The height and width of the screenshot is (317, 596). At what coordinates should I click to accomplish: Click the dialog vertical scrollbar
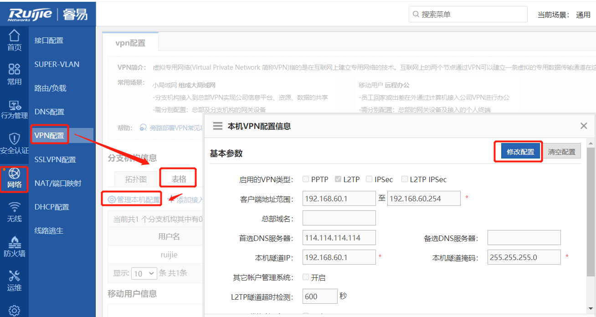click(x=591, y=212)
